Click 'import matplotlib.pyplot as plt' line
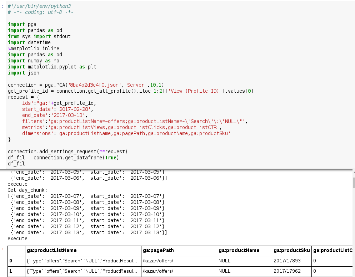 (52, 67)
